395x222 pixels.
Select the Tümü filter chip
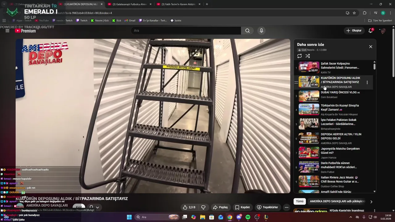[300, 201]
